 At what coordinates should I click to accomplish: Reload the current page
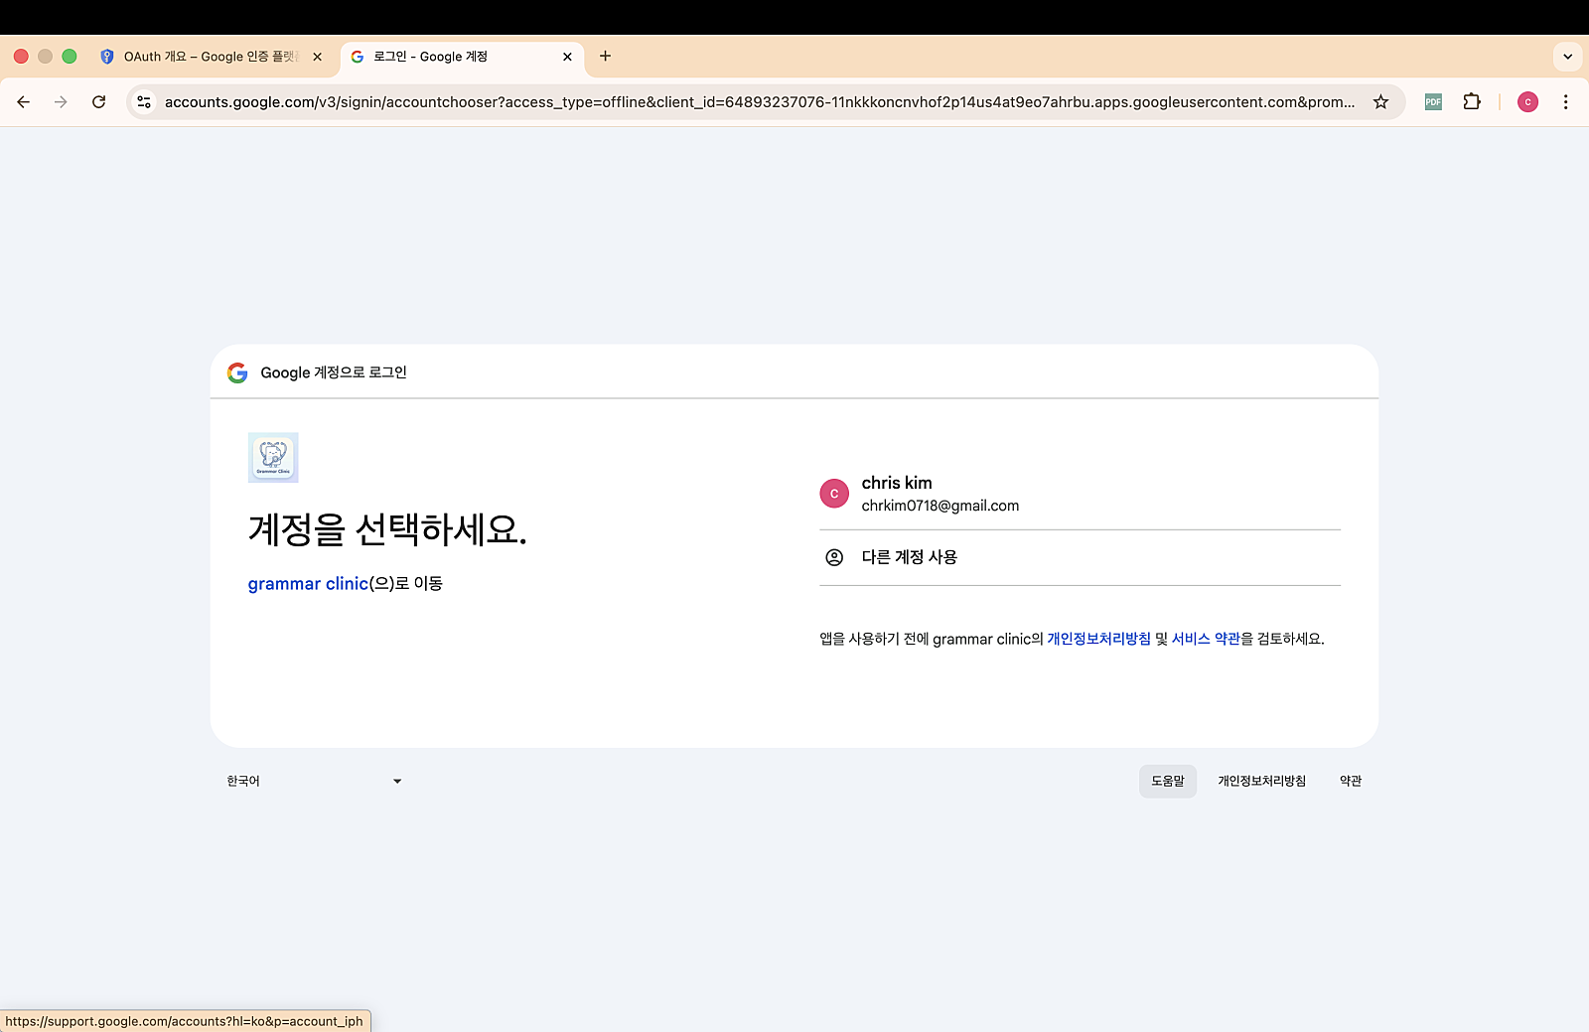98,102
